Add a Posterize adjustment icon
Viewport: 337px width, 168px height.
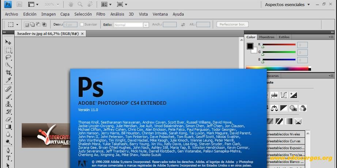pos(270,121)
